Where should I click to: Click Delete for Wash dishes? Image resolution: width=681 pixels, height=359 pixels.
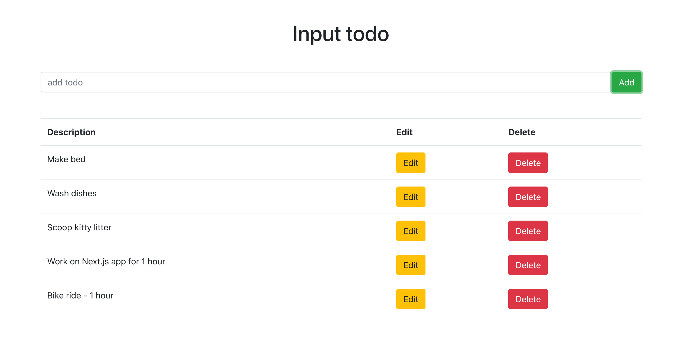(528, 197)
